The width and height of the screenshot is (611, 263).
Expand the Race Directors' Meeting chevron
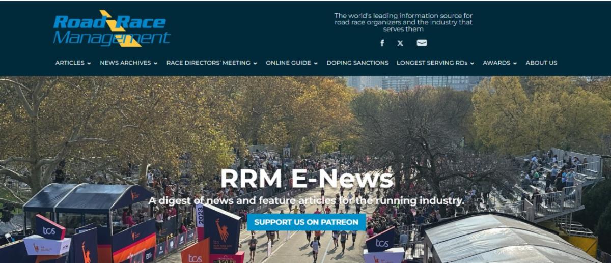coord(255,63)
